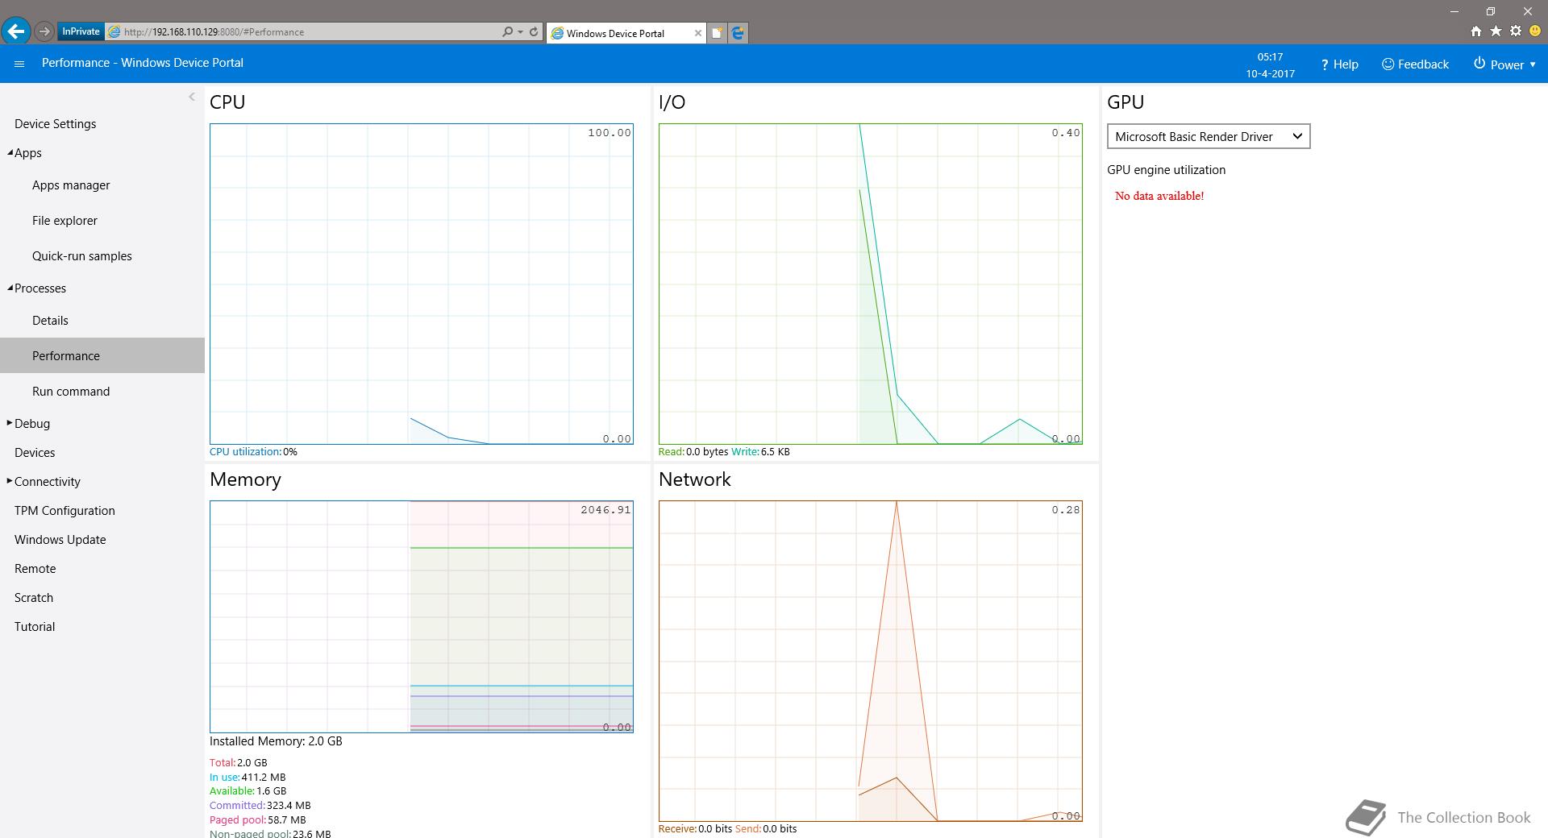
Task: Open TPM Configuration page
Action: coord(64,510)
